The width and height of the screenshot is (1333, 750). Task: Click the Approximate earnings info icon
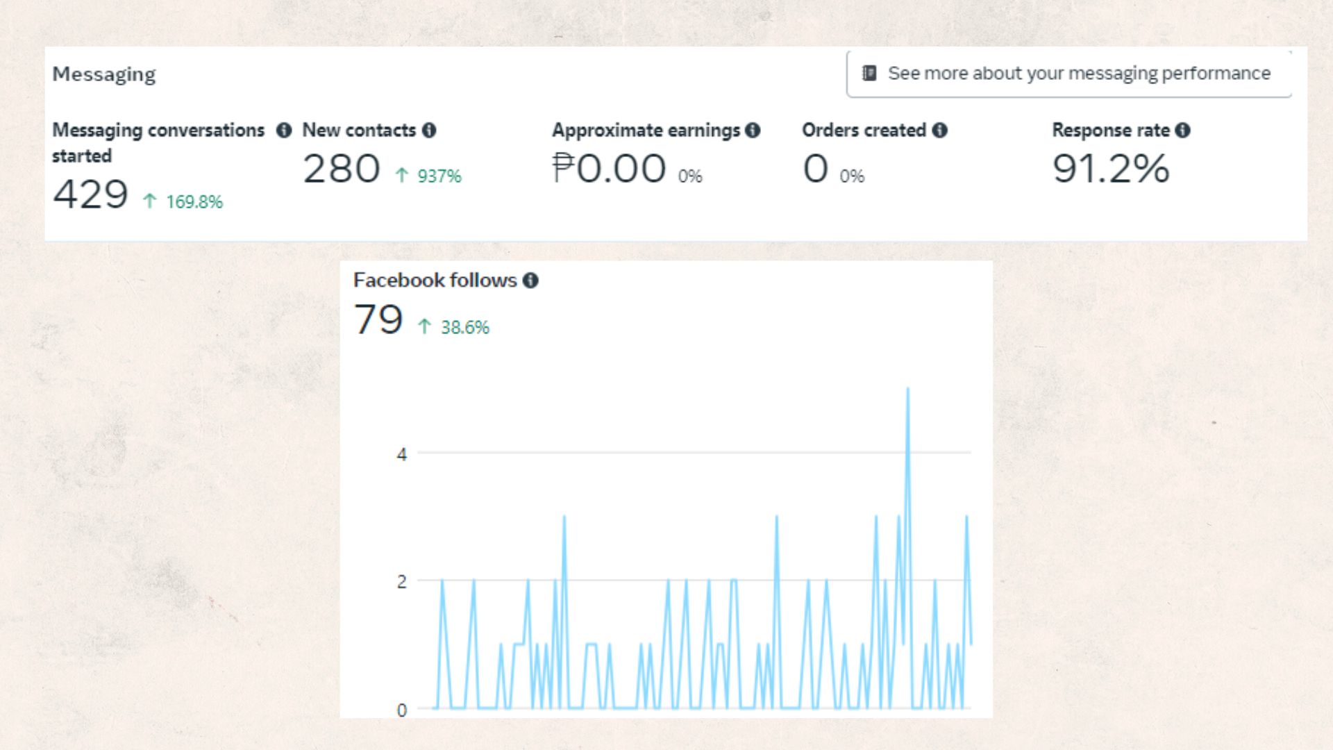click(753, 131)
